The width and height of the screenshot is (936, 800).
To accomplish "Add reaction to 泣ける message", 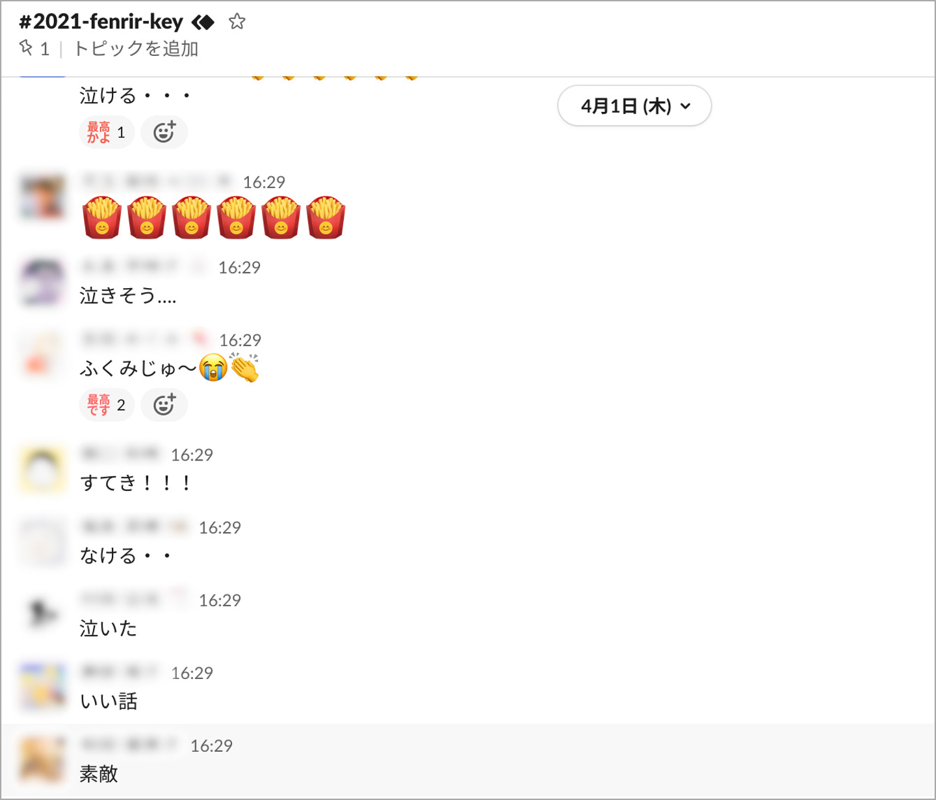I will click(164, 133).
